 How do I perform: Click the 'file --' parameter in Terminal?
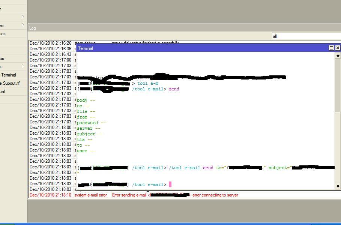click(86, 111)
